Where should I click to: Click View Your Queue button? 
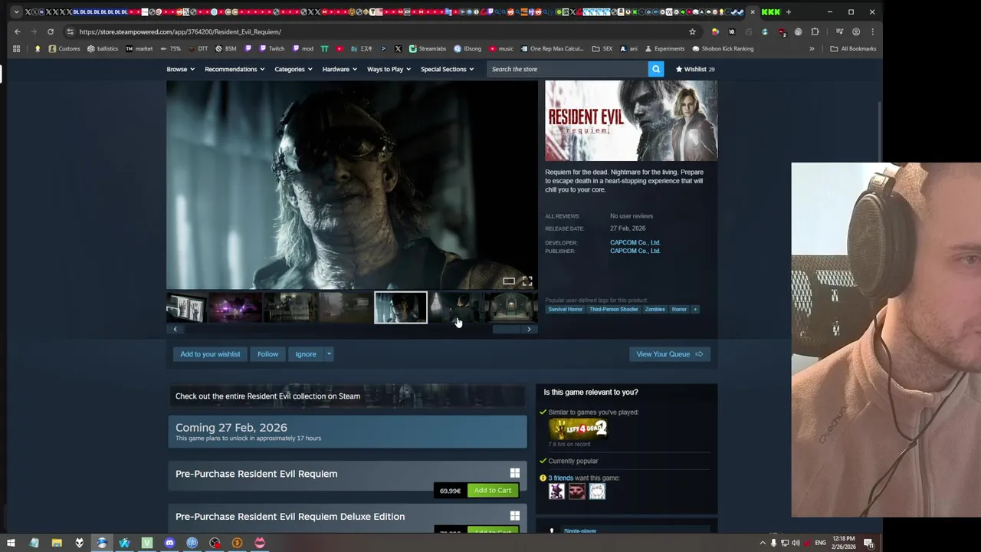coord(669,354)
